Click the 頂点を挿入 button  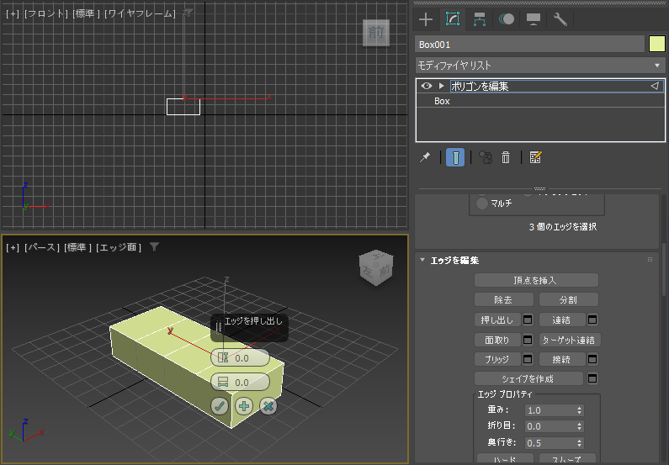[536, 280]
